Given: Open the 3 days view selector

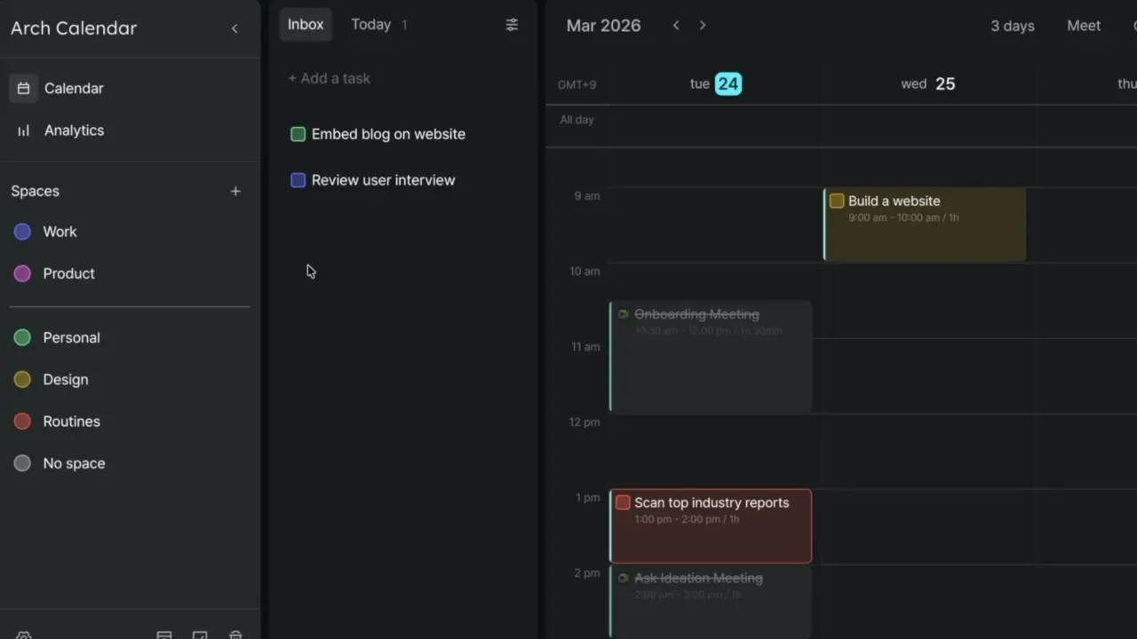Looking at the screenshot, I should [x=1012, y=26].
